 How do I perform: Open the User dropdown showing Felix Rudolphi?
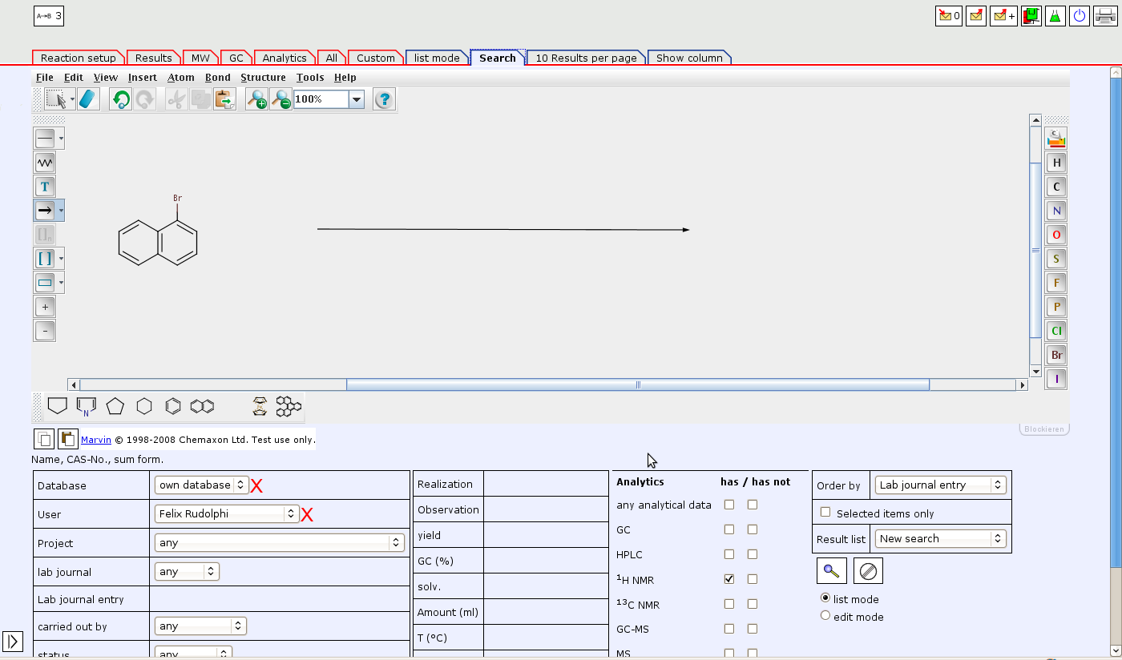click(227, 513)
